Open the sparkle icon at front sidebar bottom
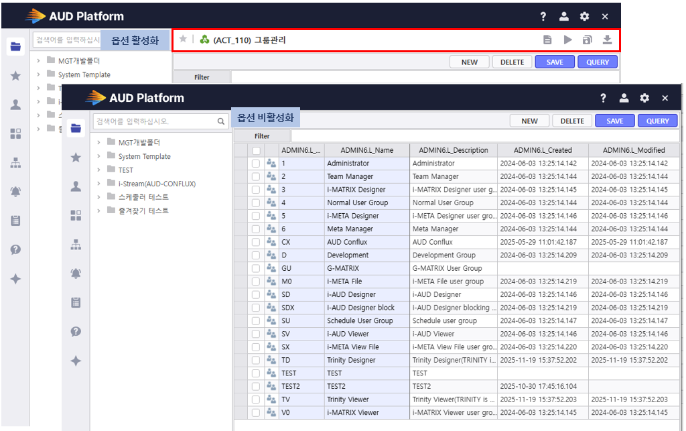Image resolution: width=686 pixels, height=431 pixels. (76, 361)
